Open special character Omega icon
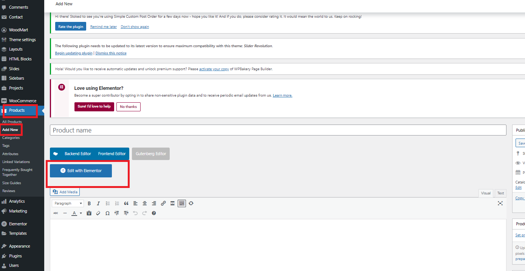525x271 pixels. 107,213
